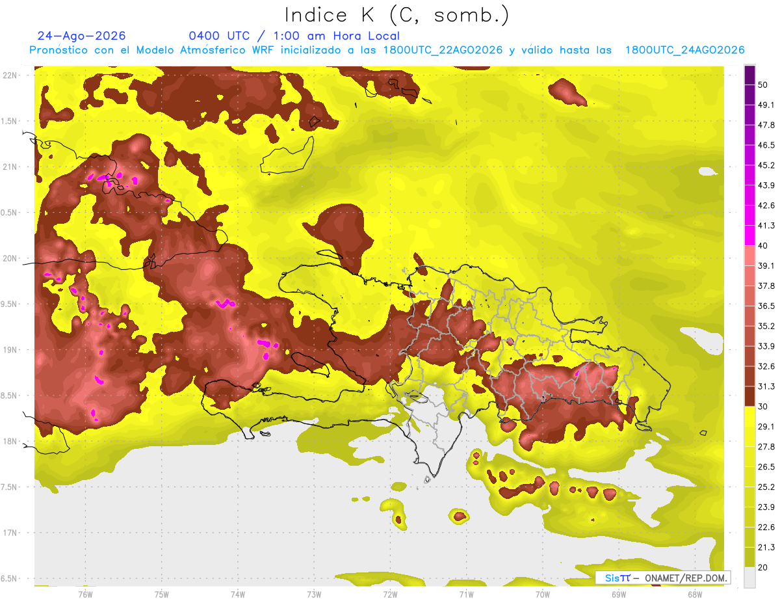Click the colorbar value label 30
The width and height of the screenshot is (780, 603).
pos(763,407)
